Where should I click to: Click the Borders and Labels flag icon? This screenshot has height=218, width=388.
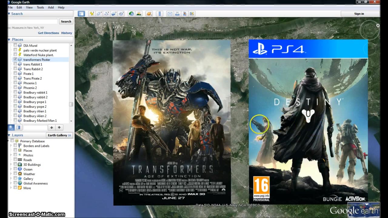pyautogui.click(x=20, y=146)
